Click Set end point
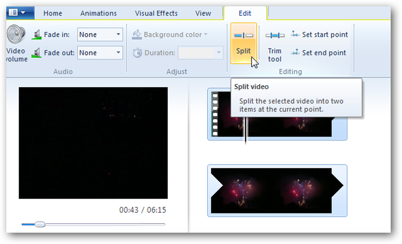402x244 pixels. 318,53
